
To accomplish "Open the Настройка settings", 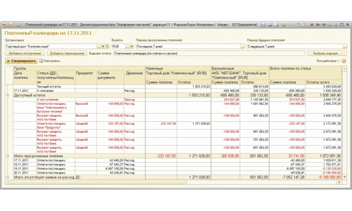I will click(x=50, y=61).
